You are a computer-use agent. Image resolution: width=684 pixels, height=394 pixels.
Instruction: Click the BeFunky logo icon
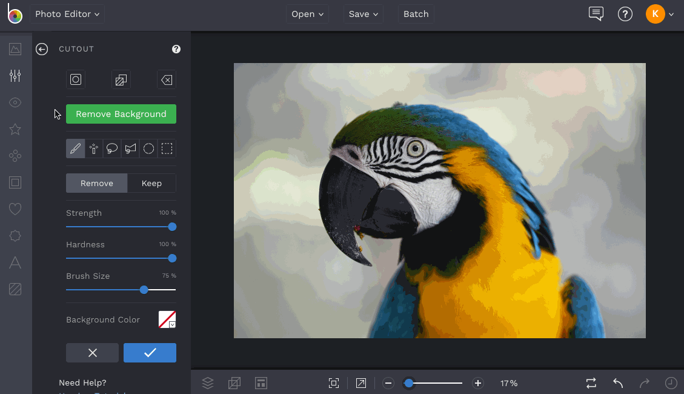tap(15, 13)
